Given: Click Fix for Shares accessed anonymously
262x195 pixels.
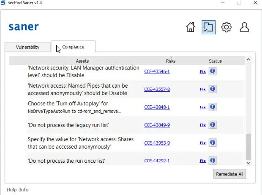Looking at the screenshot, I should pos(202,143).
